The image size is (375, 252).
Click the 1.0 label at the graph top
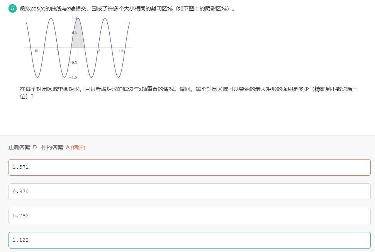point(74,18)
